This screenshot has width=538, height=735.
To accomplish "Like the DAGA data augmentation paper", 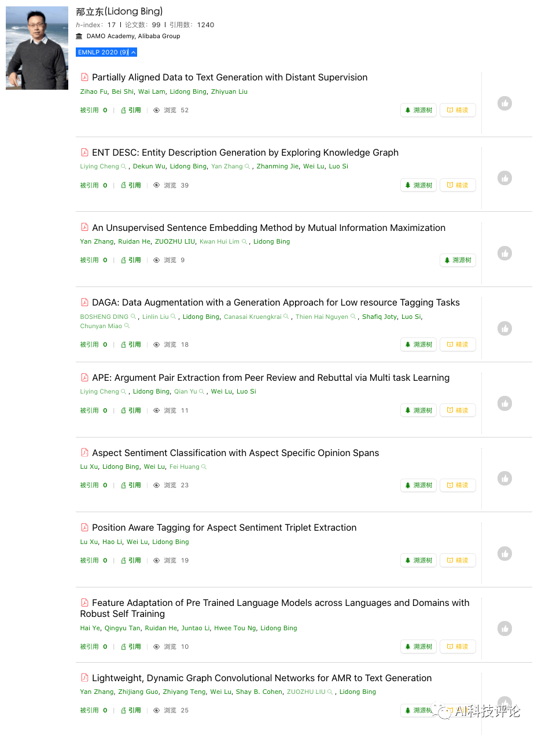I will point(505,329).
